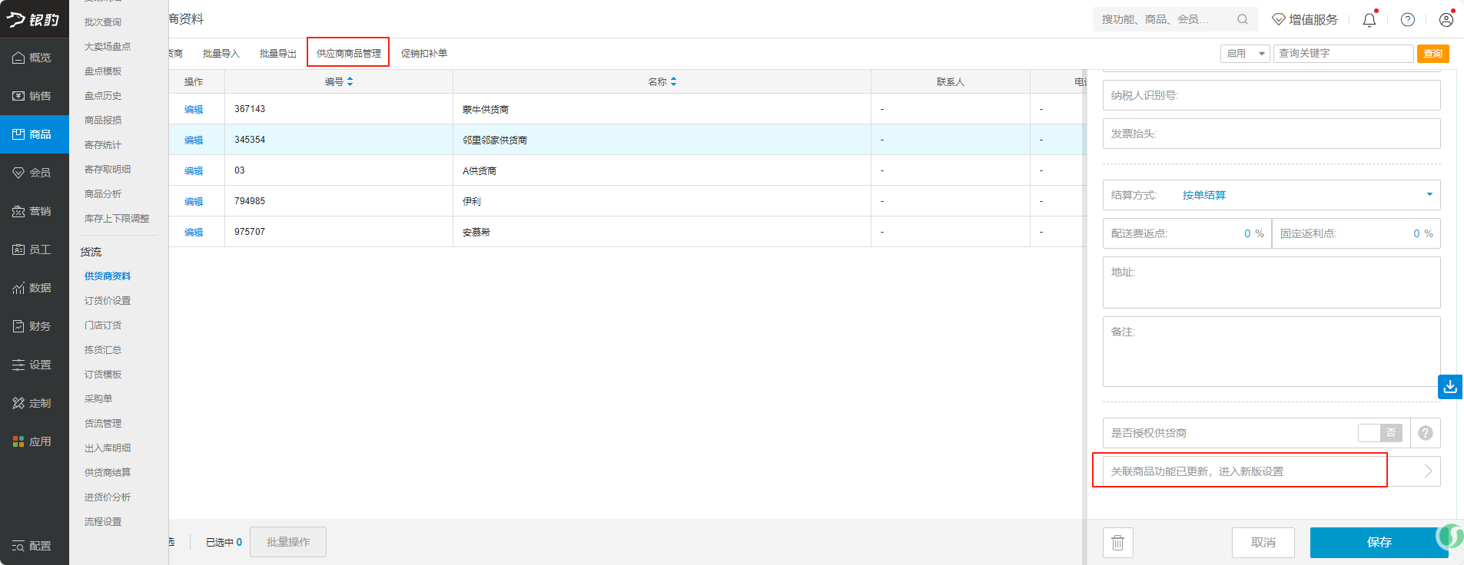Open the 配置 configuration section
The height and width of the screenshot is (565, 1464).
pos(34,546)
